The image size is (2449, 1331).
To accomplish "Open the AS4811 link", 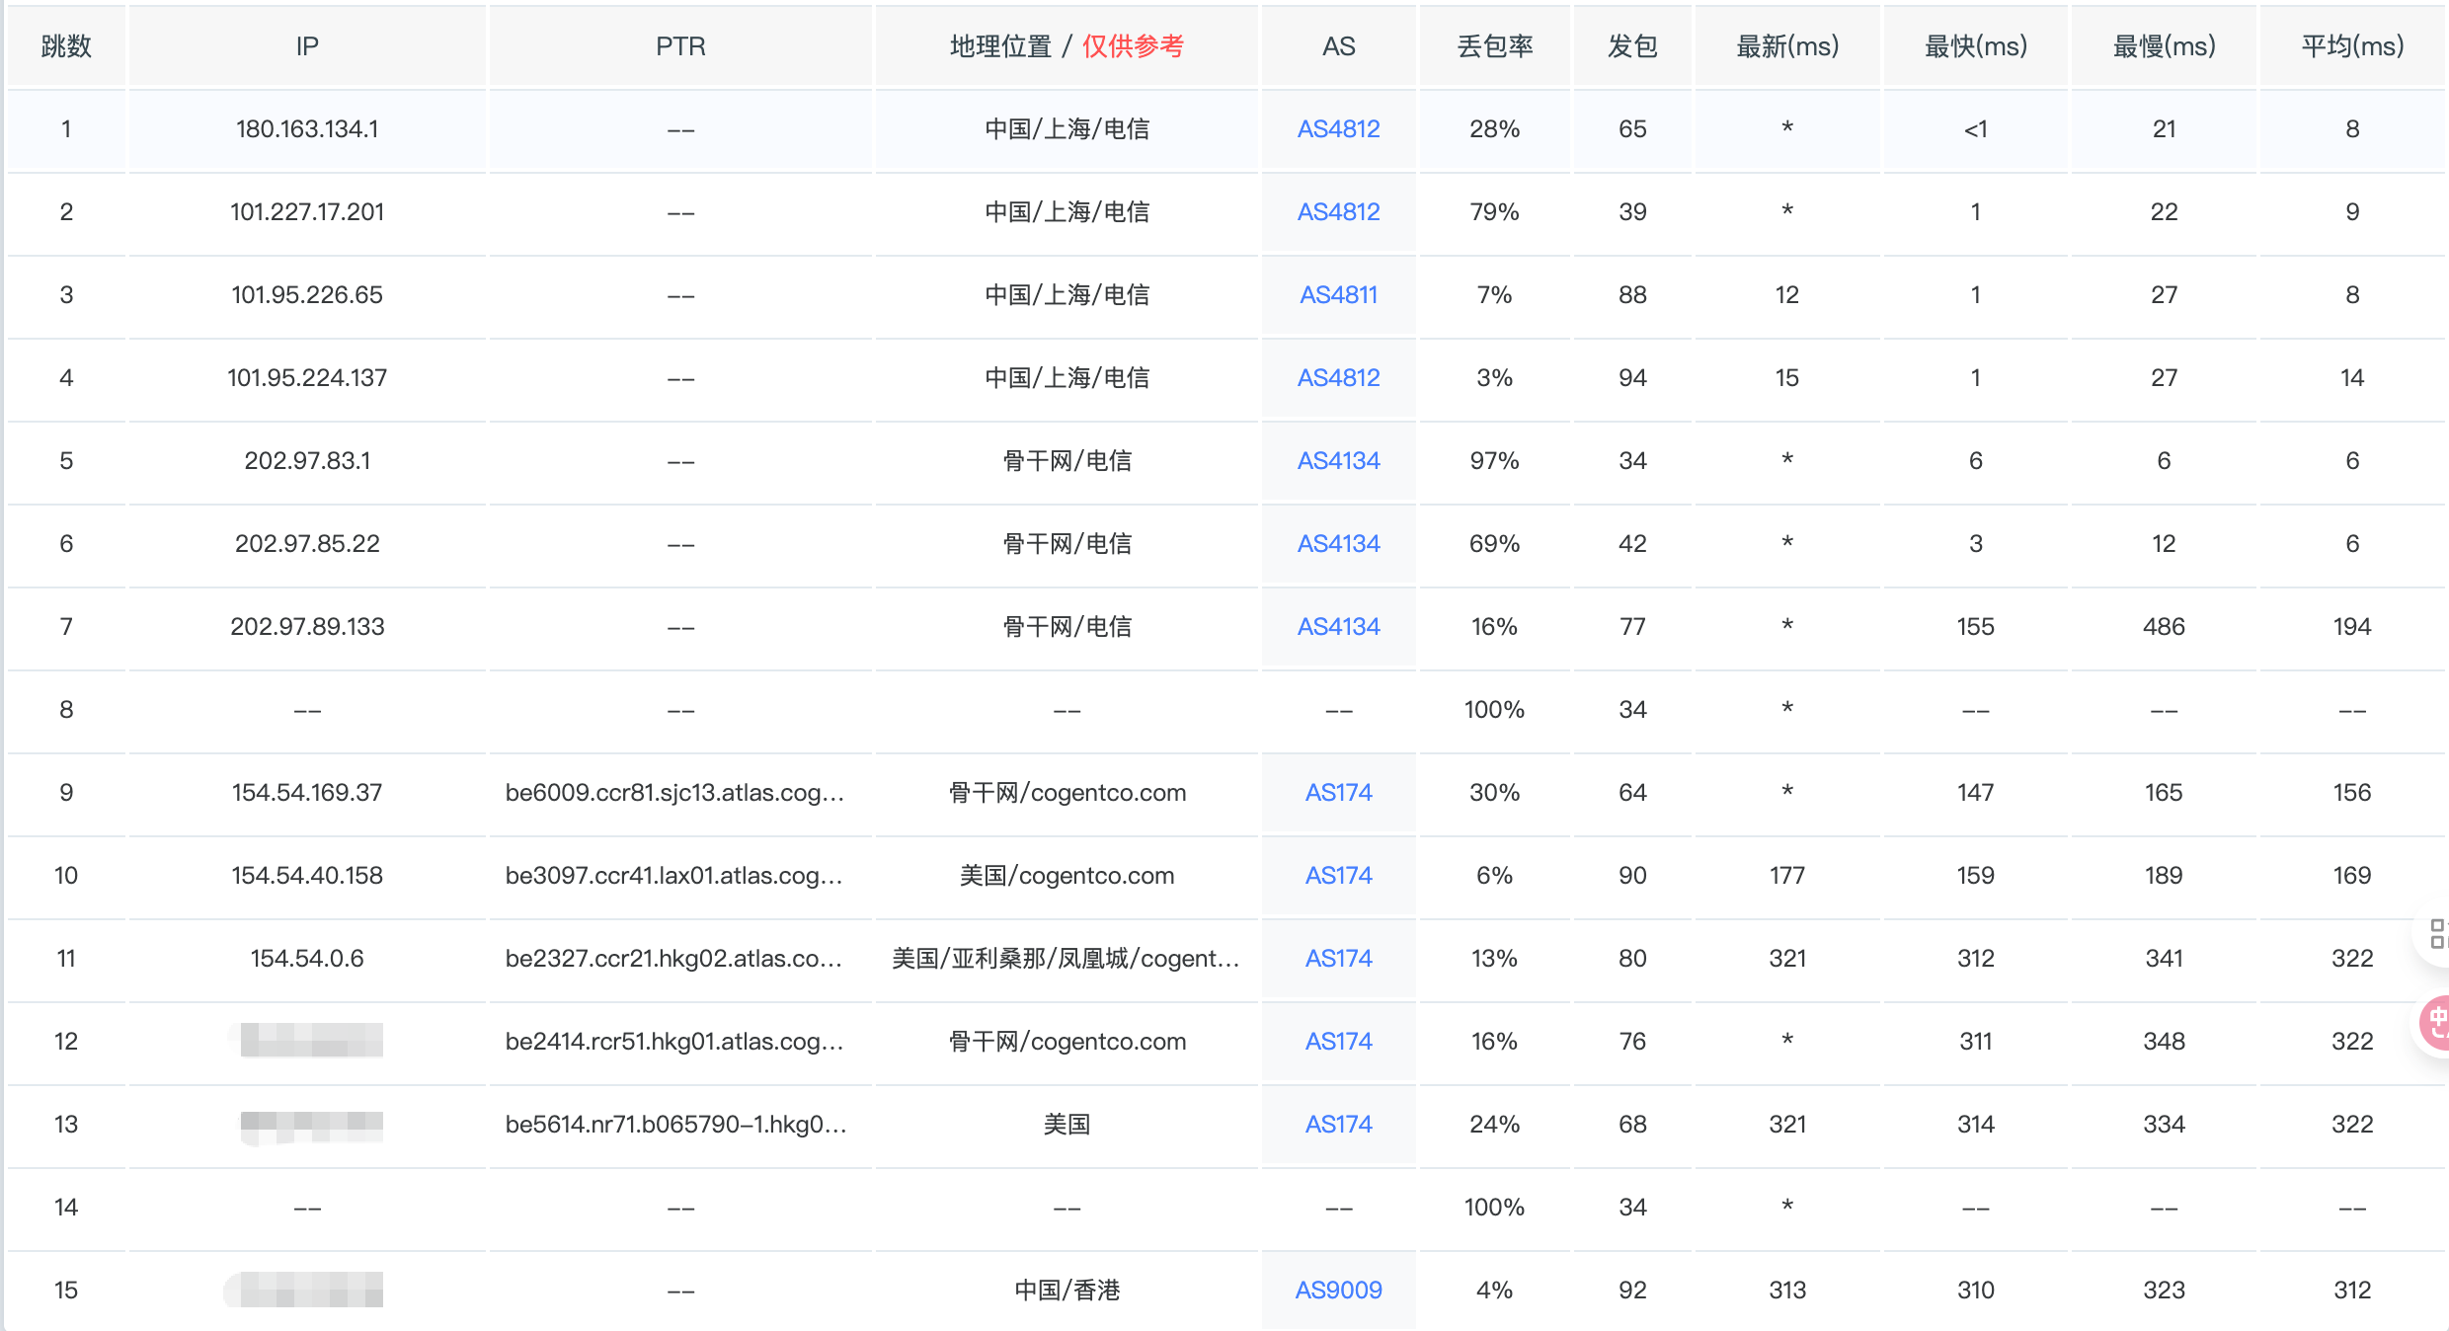I will point(1338,295).
